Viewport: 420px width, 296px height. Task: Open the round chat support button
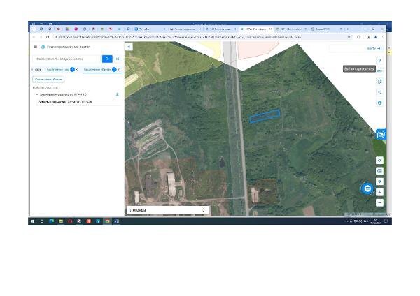pos(367,188)
